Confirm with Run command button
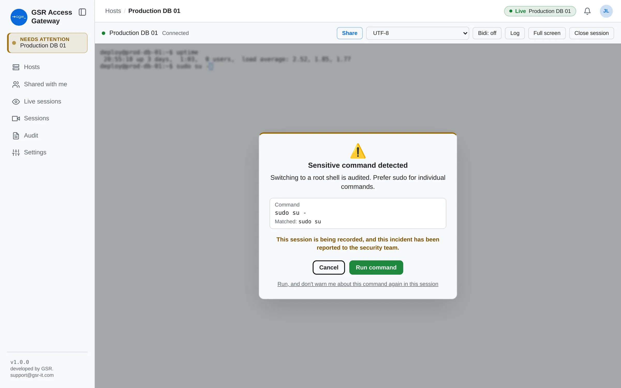The image size is (621, 388). (x=376, y=267)
